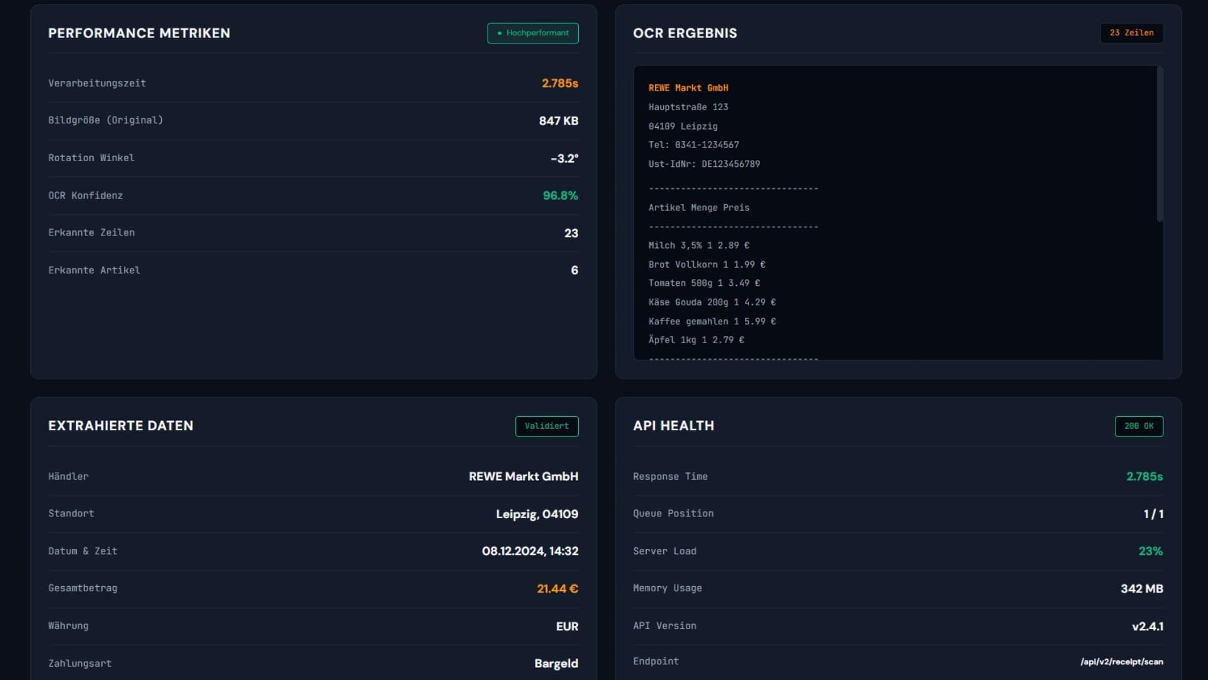1208x680 pixels.
Task: Click the OCR result scrollbar thumb
Action: (1160, 144)
